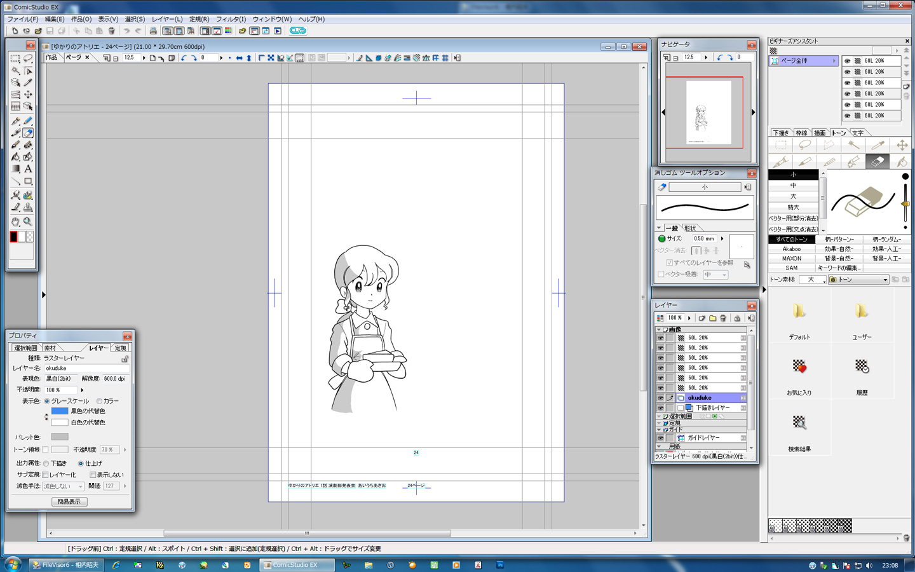Select 仕上げ output attribute radio
The width and height of the screenshot is (915, 572).
click(x=81, y=463)
